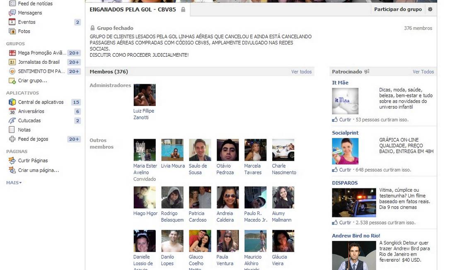
Task: Click Ver todos link for members
Action: pyautogui.click(x=301, y=72)
